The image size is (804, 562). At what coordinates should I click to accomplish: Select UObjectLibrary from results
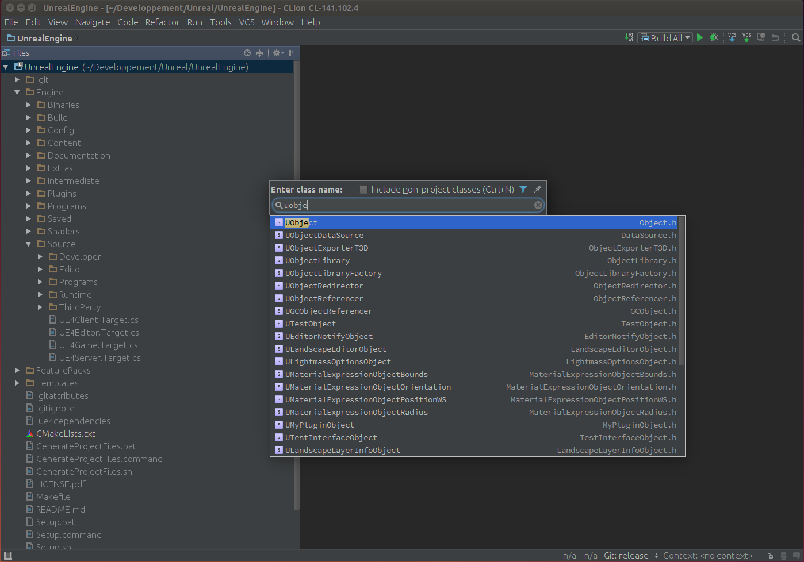click(x=474, y=260)
